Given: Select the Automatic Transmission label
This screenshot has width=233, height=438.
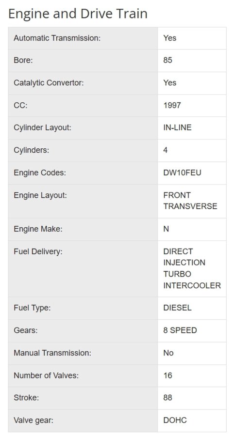Looking at the screenshot, I should (x=57, y=38).
